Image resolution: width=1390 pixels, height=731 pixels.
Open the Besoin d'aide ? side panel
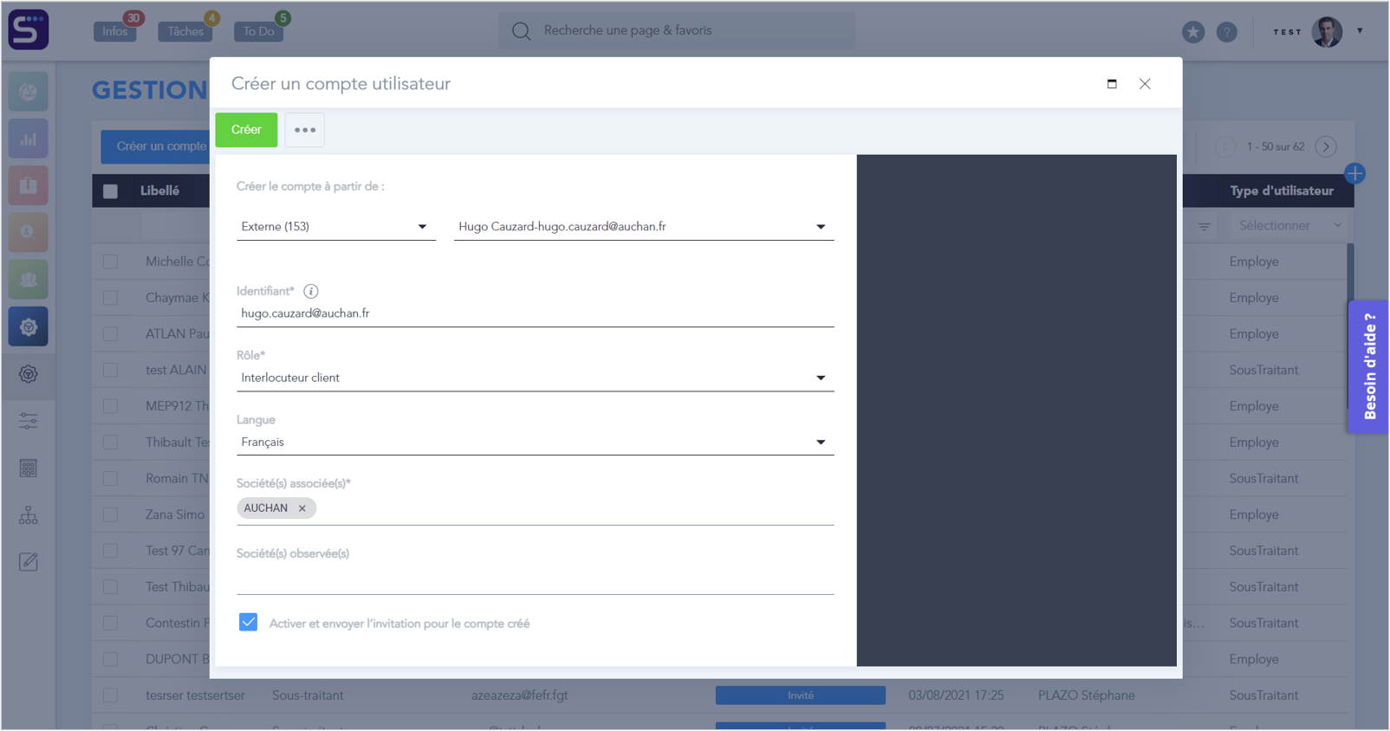[1368, 367]
